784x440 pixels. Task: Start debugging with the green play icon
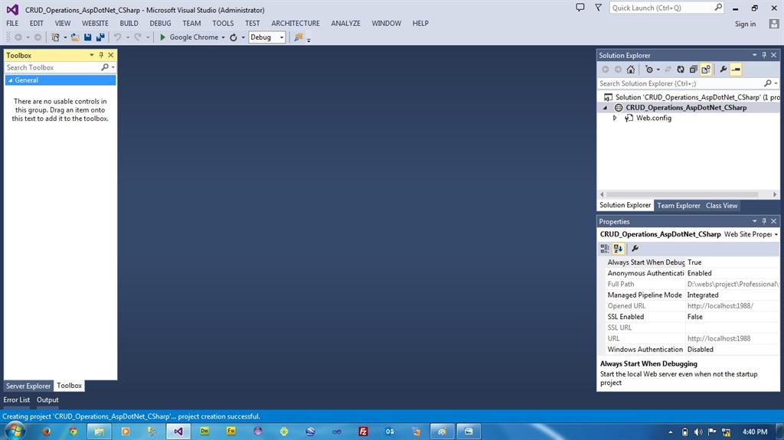point(162,37)
